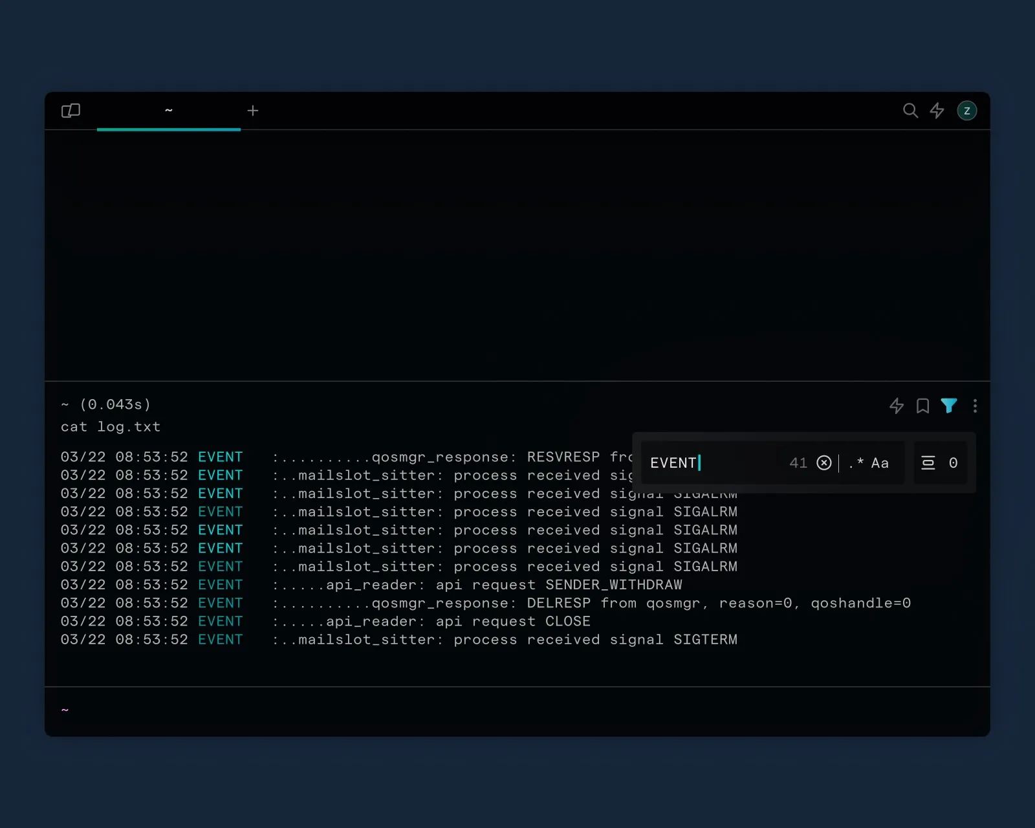
Task: Open the Warp Drive panel via book icon
Action: click(x=71, y=110)
